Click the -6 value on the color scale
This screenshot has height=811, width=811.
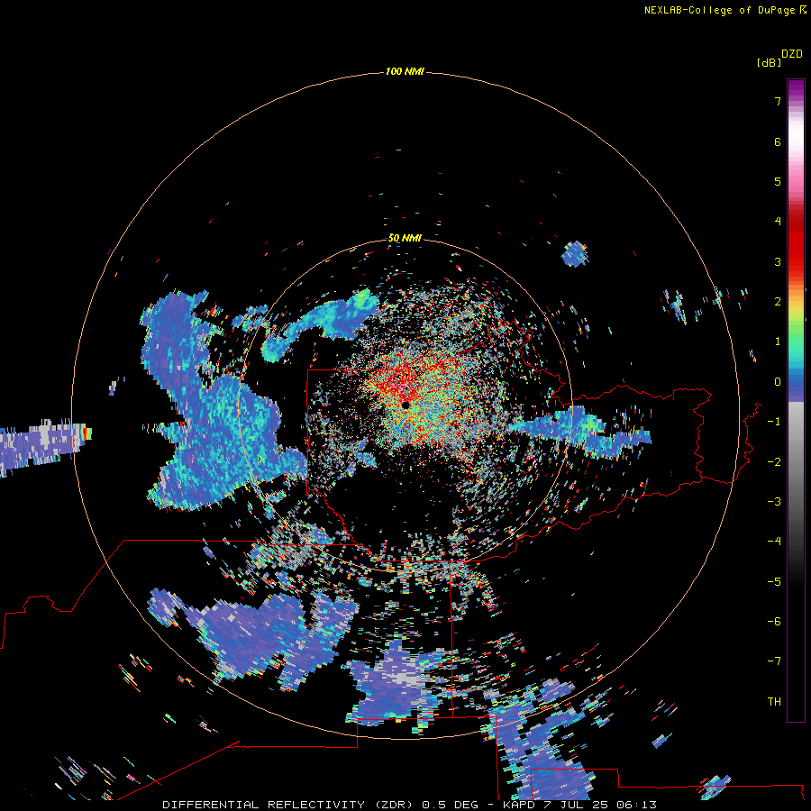(x=774, y=621)
